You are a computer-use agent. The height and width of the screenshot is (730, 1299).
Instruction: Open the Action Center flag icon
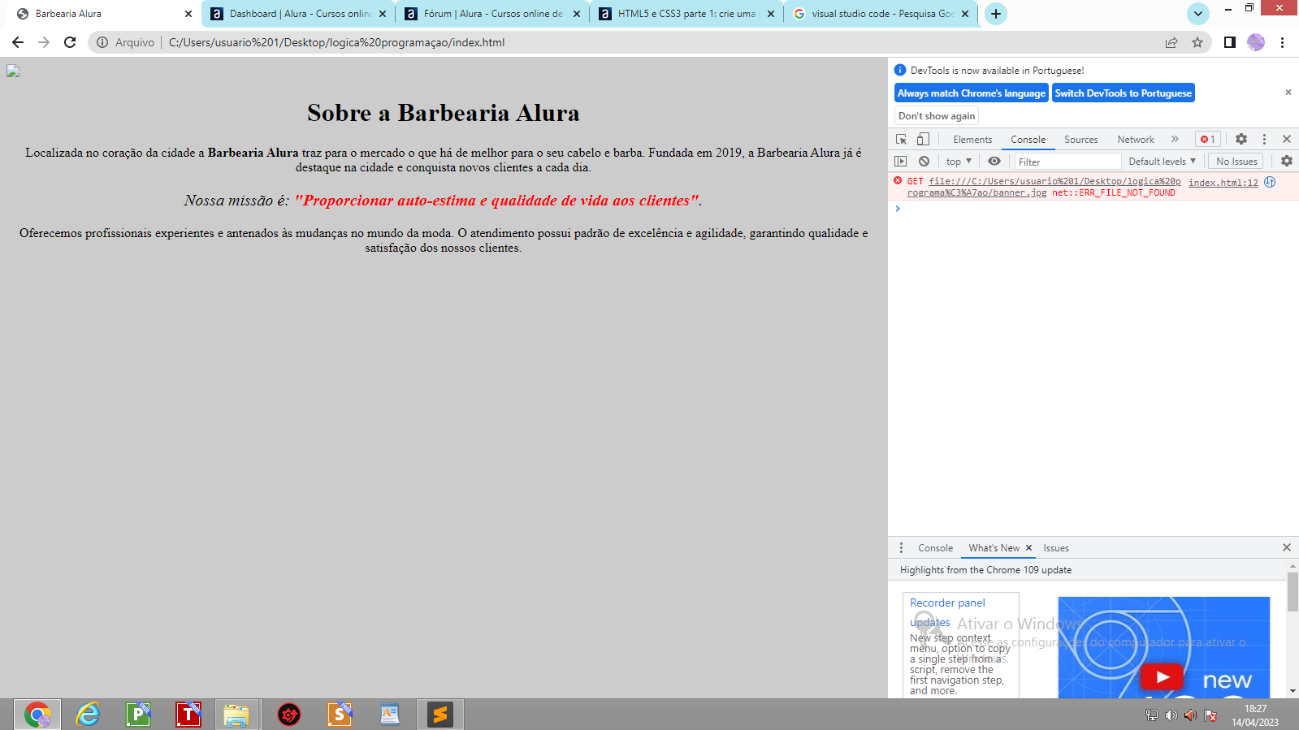point(1210,715)
